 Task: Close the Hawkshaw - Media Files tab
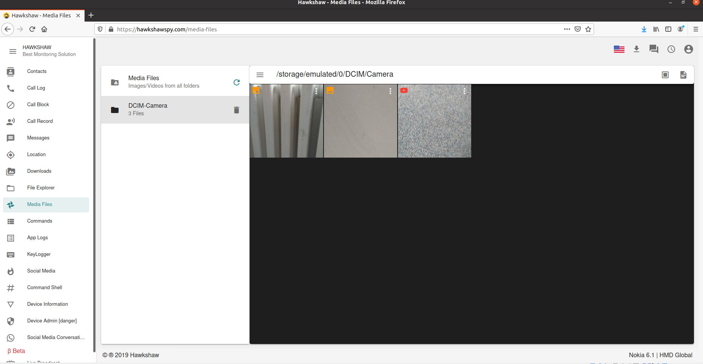(x=78, y=15)
